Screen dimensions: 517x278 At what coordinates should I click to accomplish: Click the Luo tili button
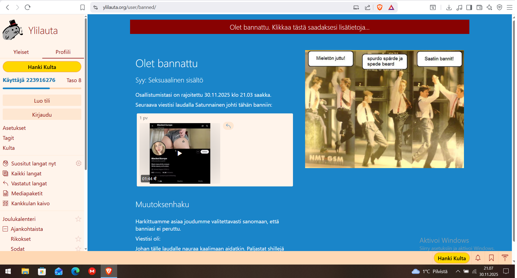[x=42, y=100]
